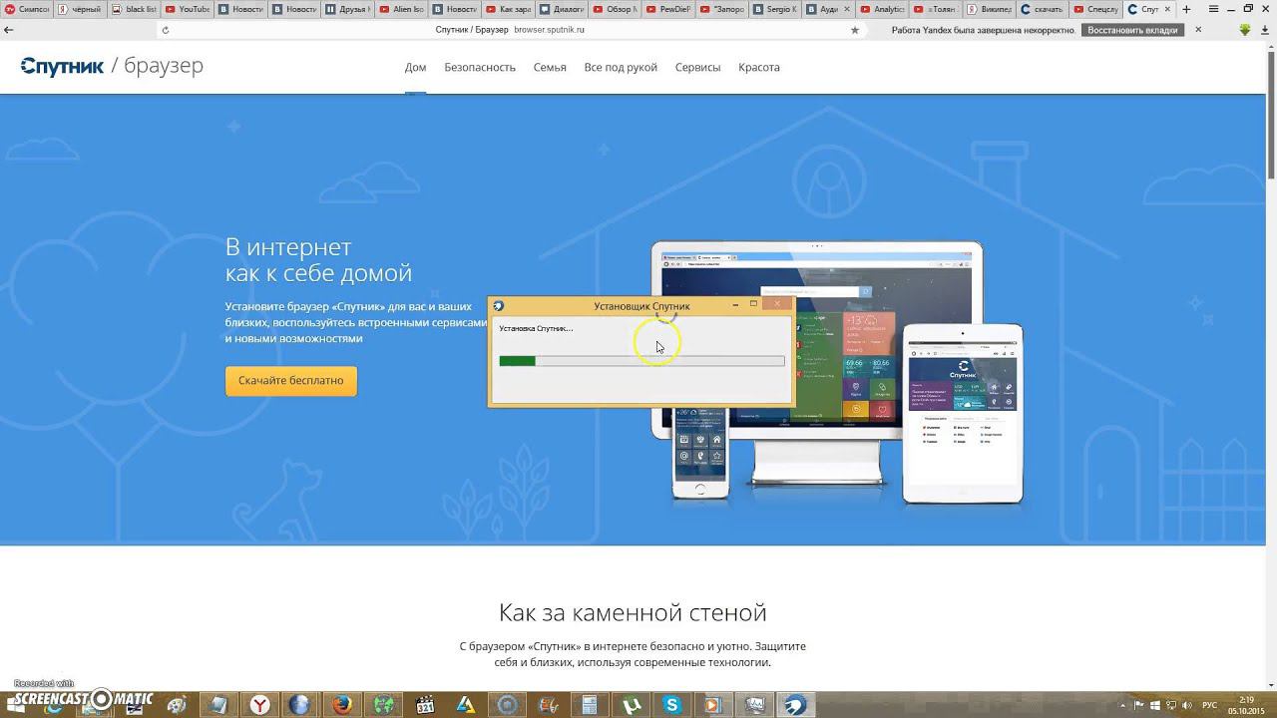This screenshot has height=718, width=1277.
Task: Open the calculator taskbar icon
Action: [x=589, y=705]
